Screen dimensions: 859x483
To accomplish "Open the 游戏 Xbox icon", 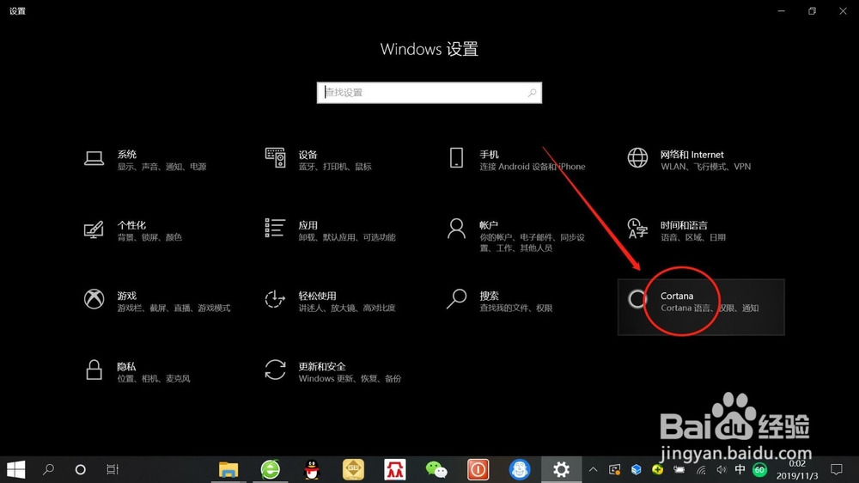I will tap(94, 299).
